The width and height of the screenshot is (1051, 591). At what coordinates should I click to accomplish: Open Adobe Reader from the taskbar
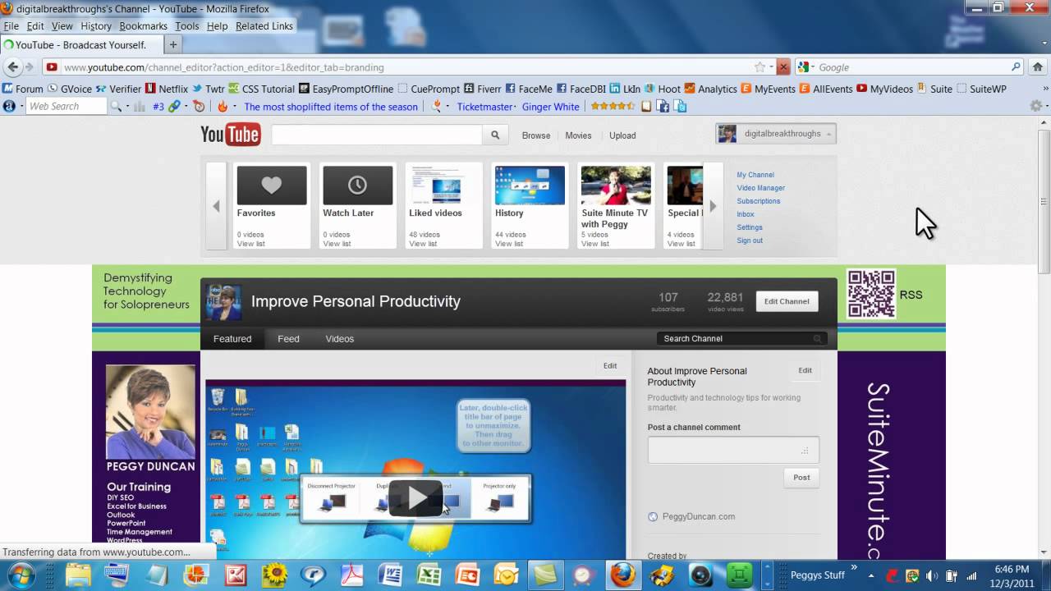click(351, 575)
